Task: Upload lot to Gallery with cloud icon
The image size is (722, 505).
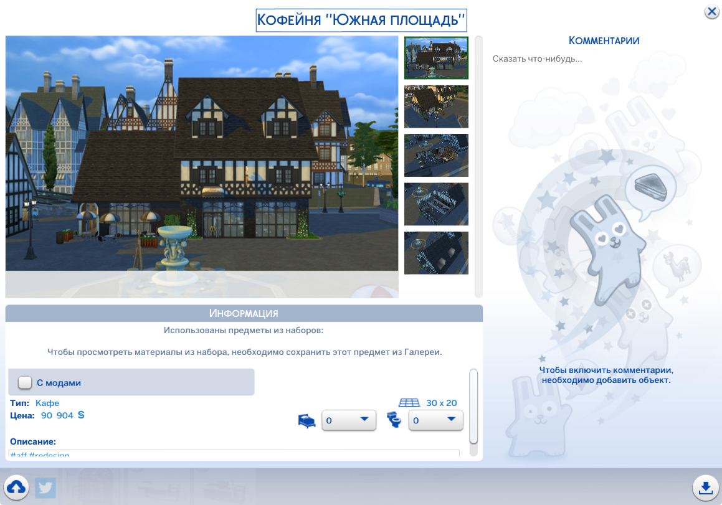Action: [17, 487]
